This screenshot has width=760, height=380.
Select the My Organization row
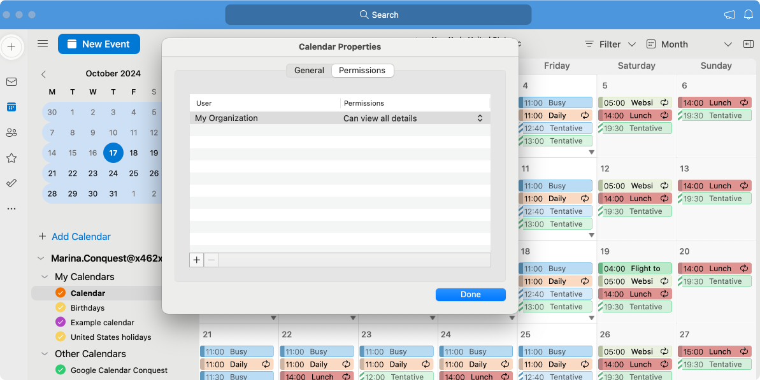340,118
